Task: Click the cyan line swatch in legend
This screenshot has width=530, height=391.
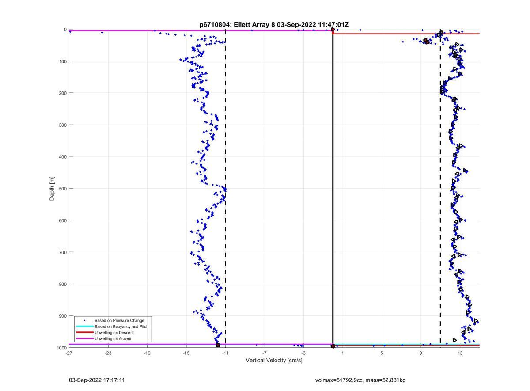Action: (84, 326)
